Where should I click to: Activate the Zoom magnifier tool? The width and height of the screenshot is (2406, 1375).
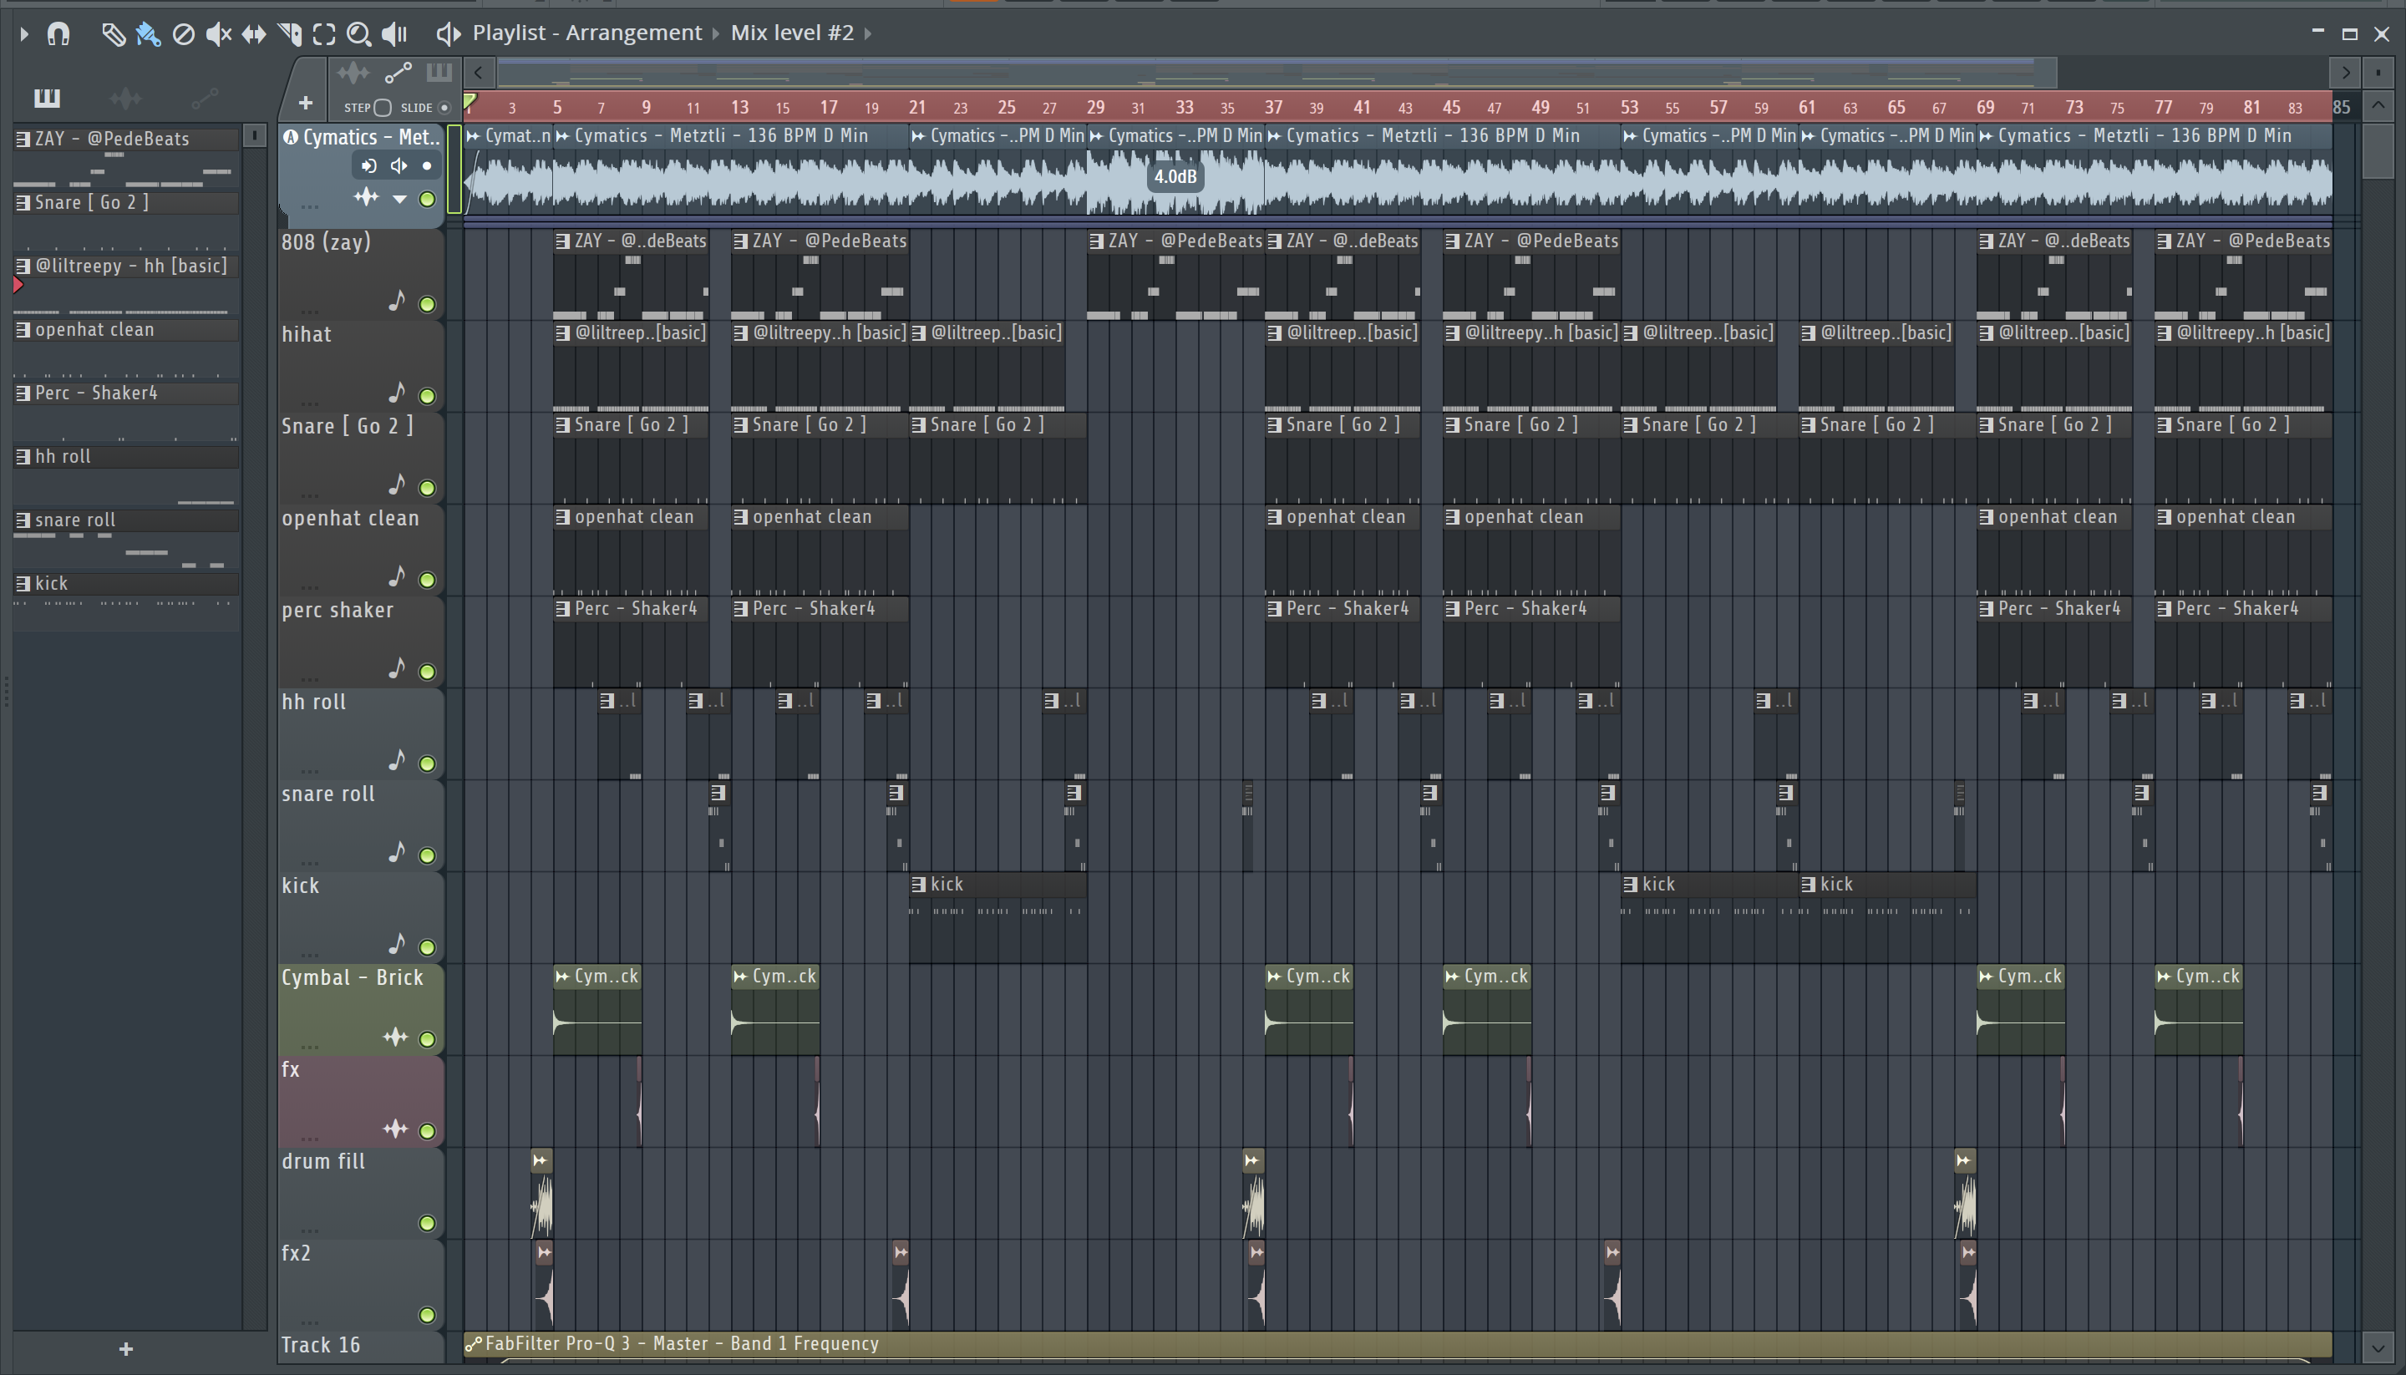(x=359, y=35)
